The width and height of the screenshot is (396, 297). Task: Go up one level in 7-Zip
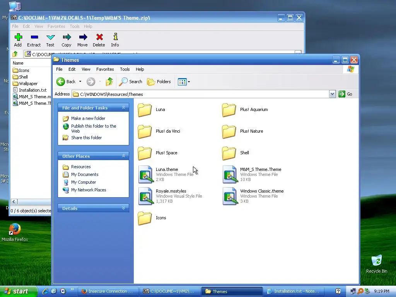[15, 54]
